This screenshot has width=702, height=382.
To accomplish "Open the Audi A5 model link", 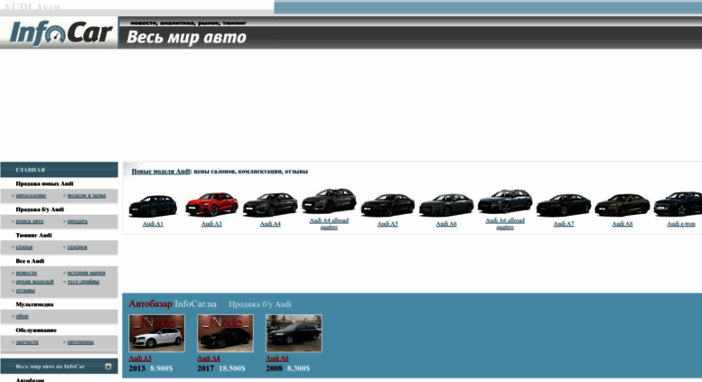I will (388, 224).
